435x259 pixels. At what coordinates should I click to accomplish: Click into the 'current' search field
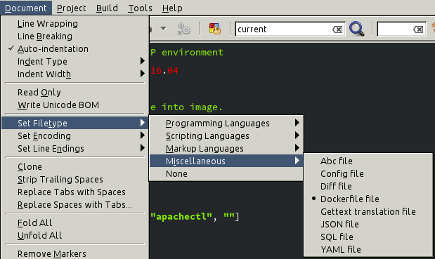(283, 29)
